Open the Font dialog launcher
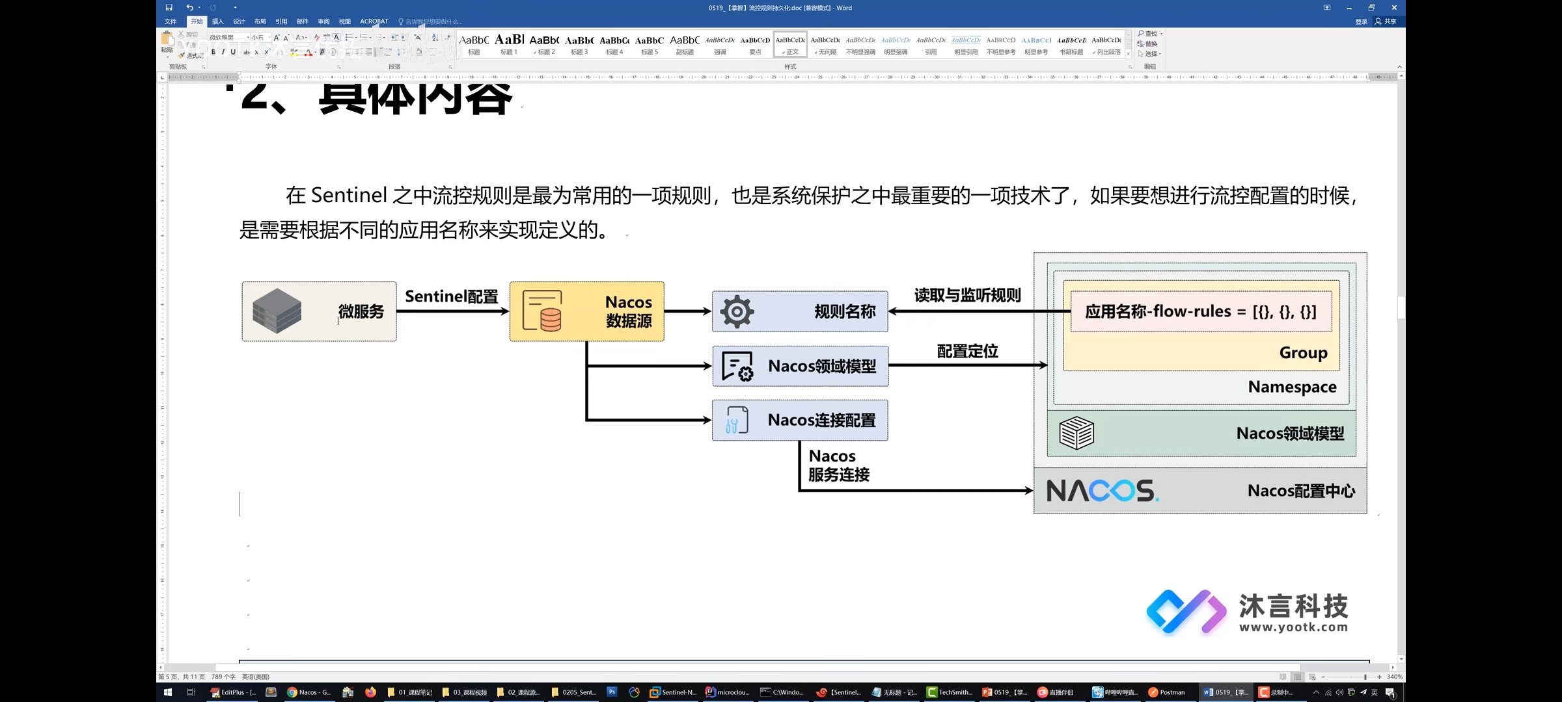 point(338,67)
